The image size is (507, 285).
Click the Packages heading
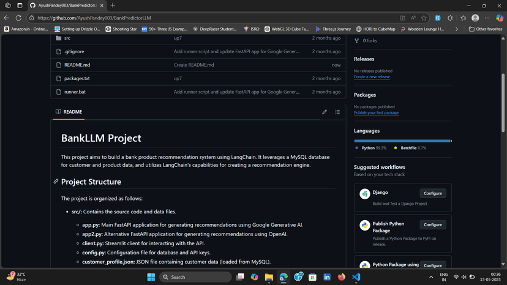click(x=365, y=95)
